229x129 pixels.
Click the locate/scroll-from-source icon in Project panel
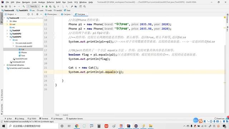coord(29,14)
